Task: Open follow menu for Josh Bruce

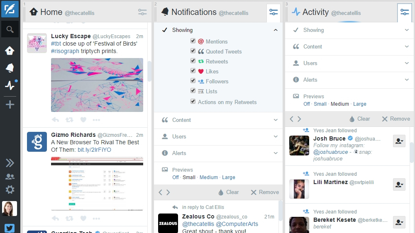Action: click(x=399, y=141)
